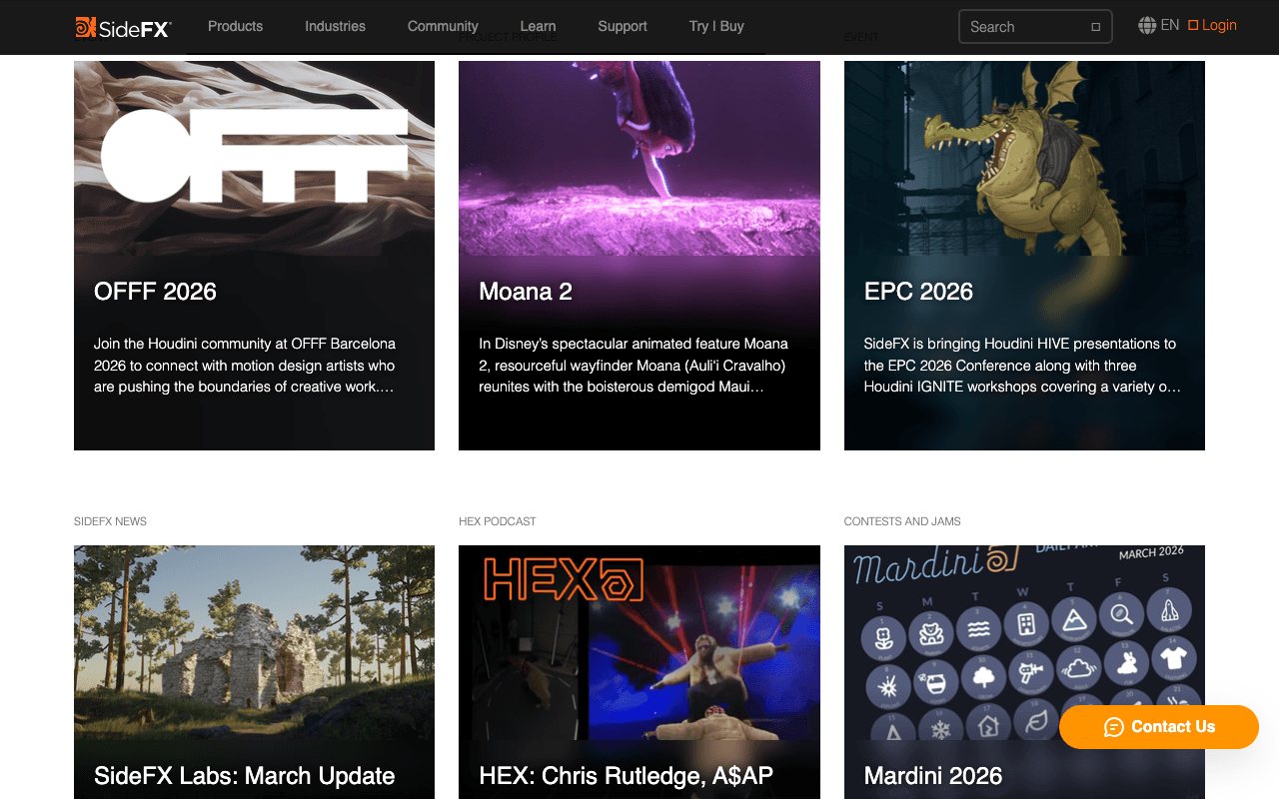Focus the Search input field

[x=1035, y=27]
